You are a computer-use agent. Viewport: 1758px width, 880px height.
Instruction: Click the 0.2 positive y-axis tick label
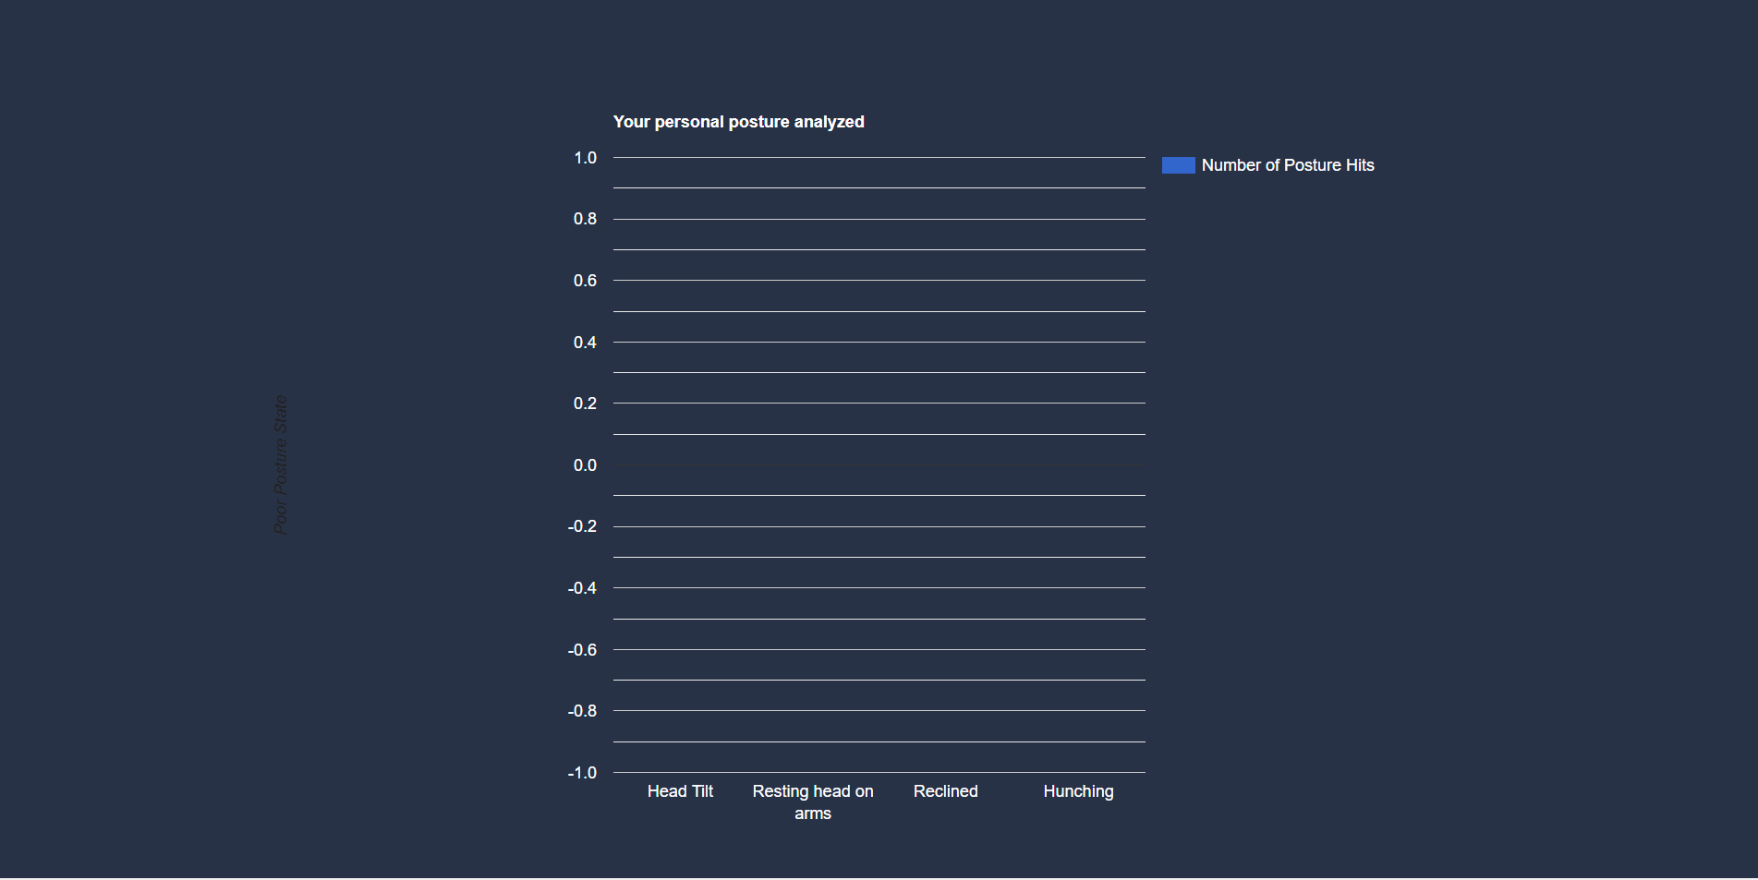coord(585,404)
